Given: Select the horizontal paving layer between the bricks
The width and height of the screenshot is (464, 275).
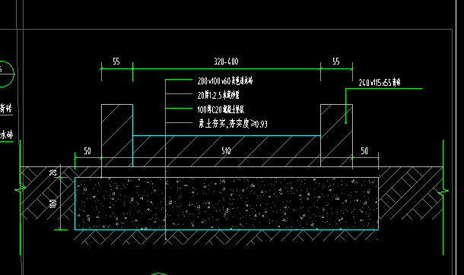Looking at the screenshot, I should click(x=227, y=151).
